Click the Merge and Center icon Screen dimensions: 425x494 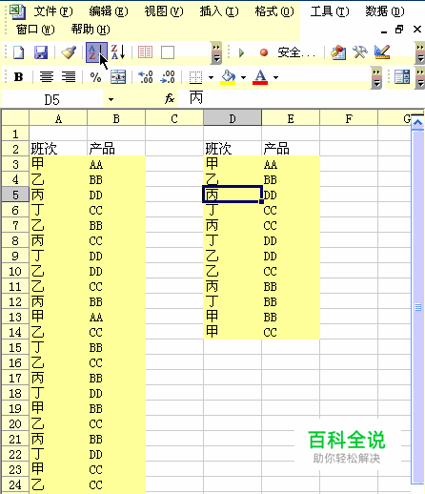(118, 77)
